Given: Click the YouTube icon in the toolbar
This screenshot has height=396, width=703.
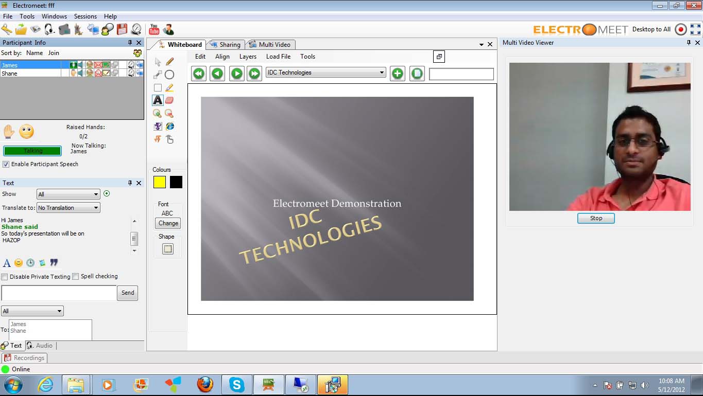Looking at the screenshot, I should pos(154,29).
